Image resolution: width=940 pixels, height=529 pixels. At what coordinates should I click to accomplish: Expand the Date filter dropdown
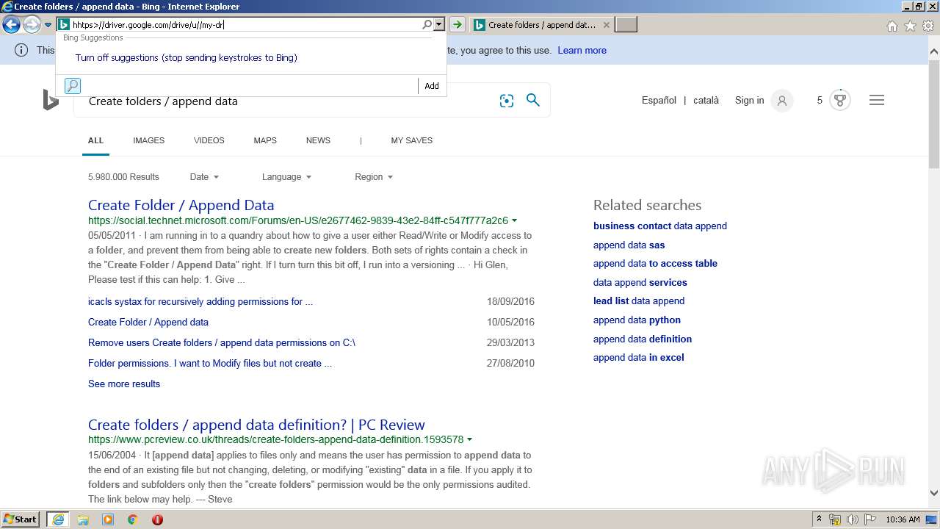click(204, 177)
